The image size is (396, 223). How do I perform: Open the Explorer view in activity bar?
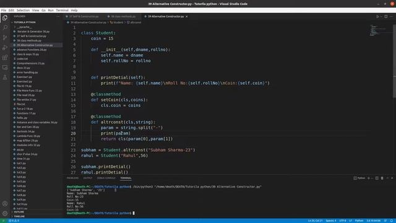pyautogui.click(x=5, y=18)
